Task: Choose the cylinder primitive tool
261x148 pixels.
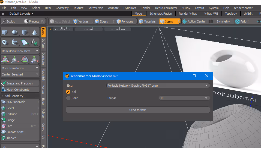Action: pyautogui.click(x=25, y=32)
